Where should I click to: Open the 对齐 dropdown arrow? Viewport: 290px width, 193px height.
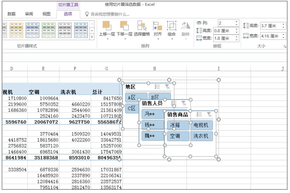point(158,39)
